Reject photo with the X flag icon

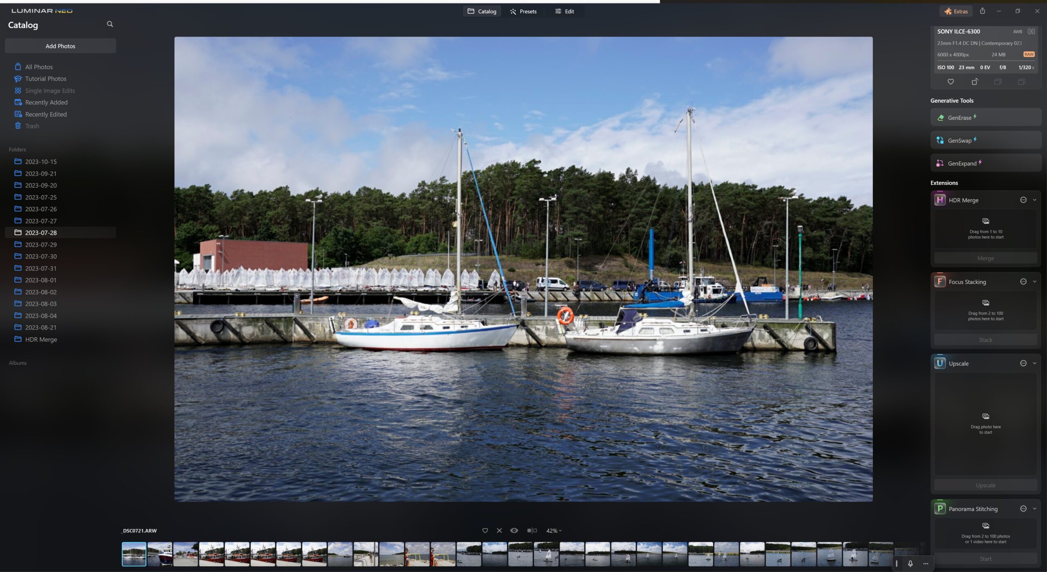[499, 531]
